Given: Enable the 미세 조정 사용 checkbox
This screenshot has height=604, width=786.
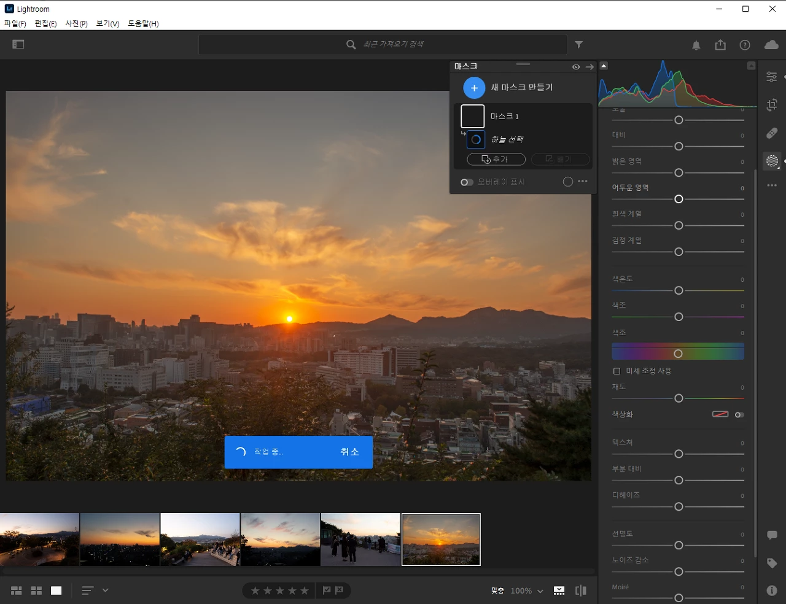Looking at the screenshot, I should click(617, 371).
